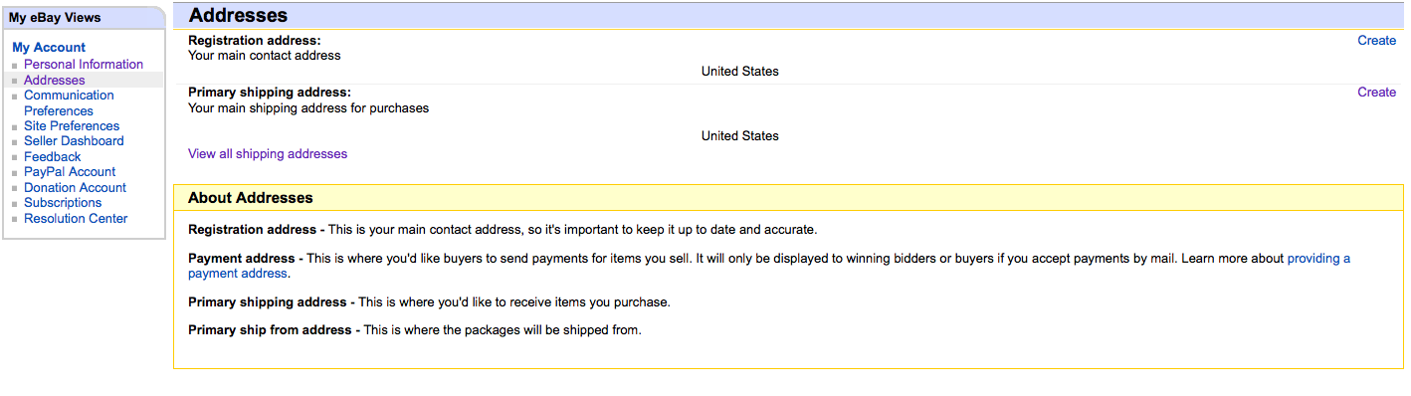Open the My Account link
This screenshot has height=396, width=1411.
click(49, 47)
